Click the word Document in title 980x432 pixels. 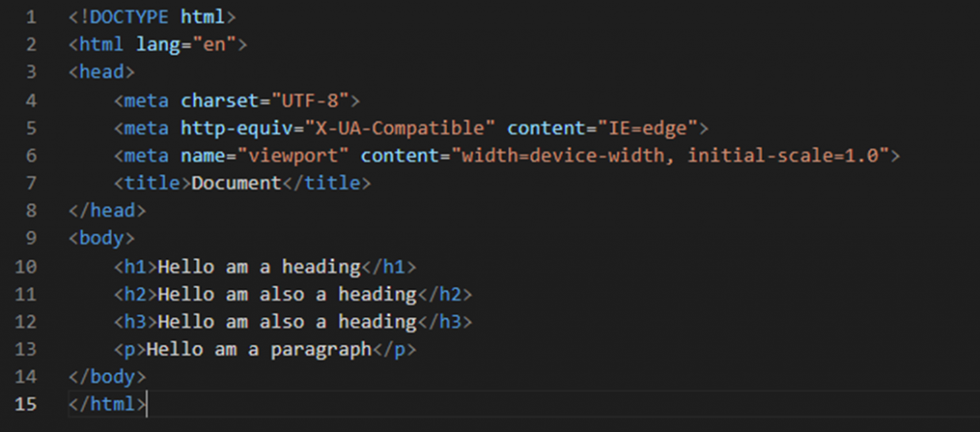point(237,183)
